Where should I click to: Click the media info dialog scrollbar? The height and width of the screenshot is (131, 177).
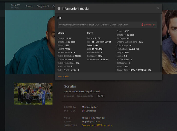(161, 30)
